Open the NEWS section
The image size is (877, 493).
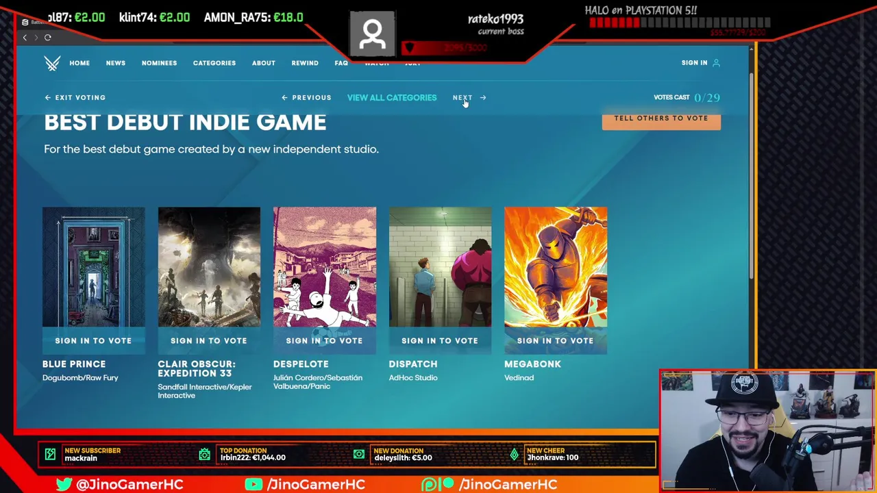click(116, 63)
